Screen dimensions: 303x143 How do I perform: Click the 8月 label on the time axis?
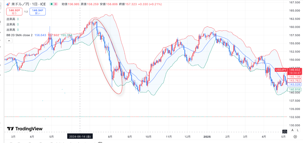[110, 137]
